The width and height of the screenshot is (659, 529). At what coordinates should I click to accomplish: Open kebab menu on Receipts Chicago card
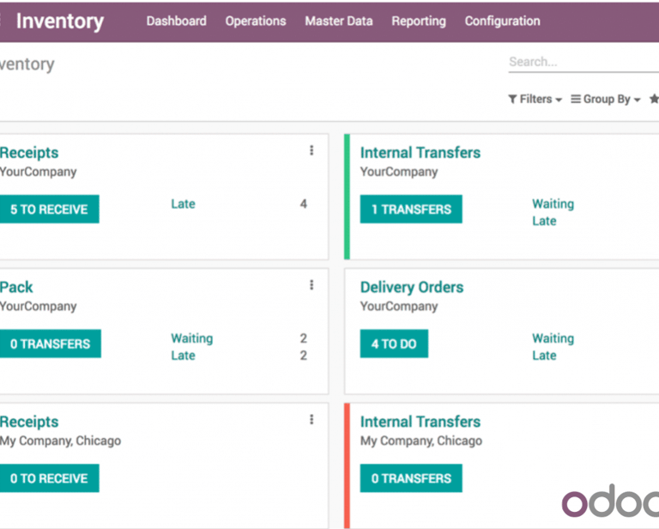pos(311,420)
